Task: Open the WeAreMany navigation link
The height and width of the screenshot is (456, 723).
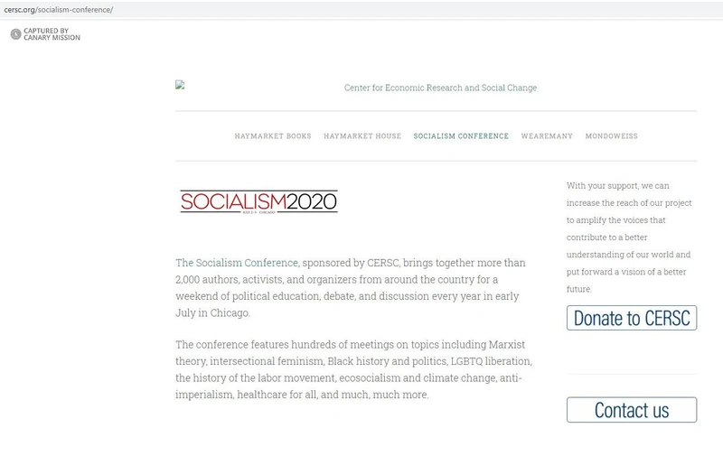Action: coord(547,136)
